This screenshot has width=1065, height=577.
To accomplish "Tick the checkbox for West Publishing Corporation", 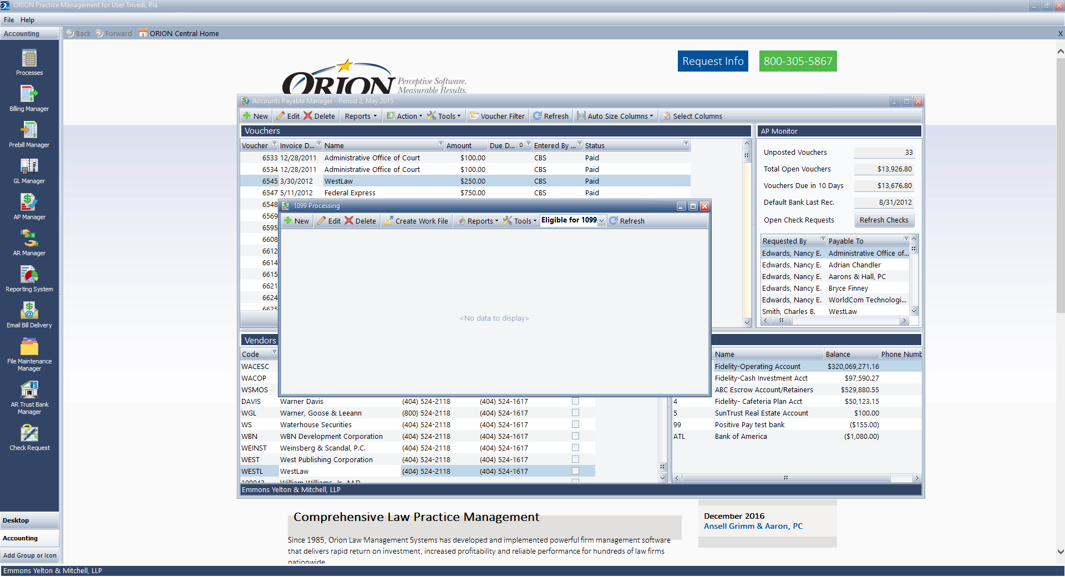I will point(575,459).
